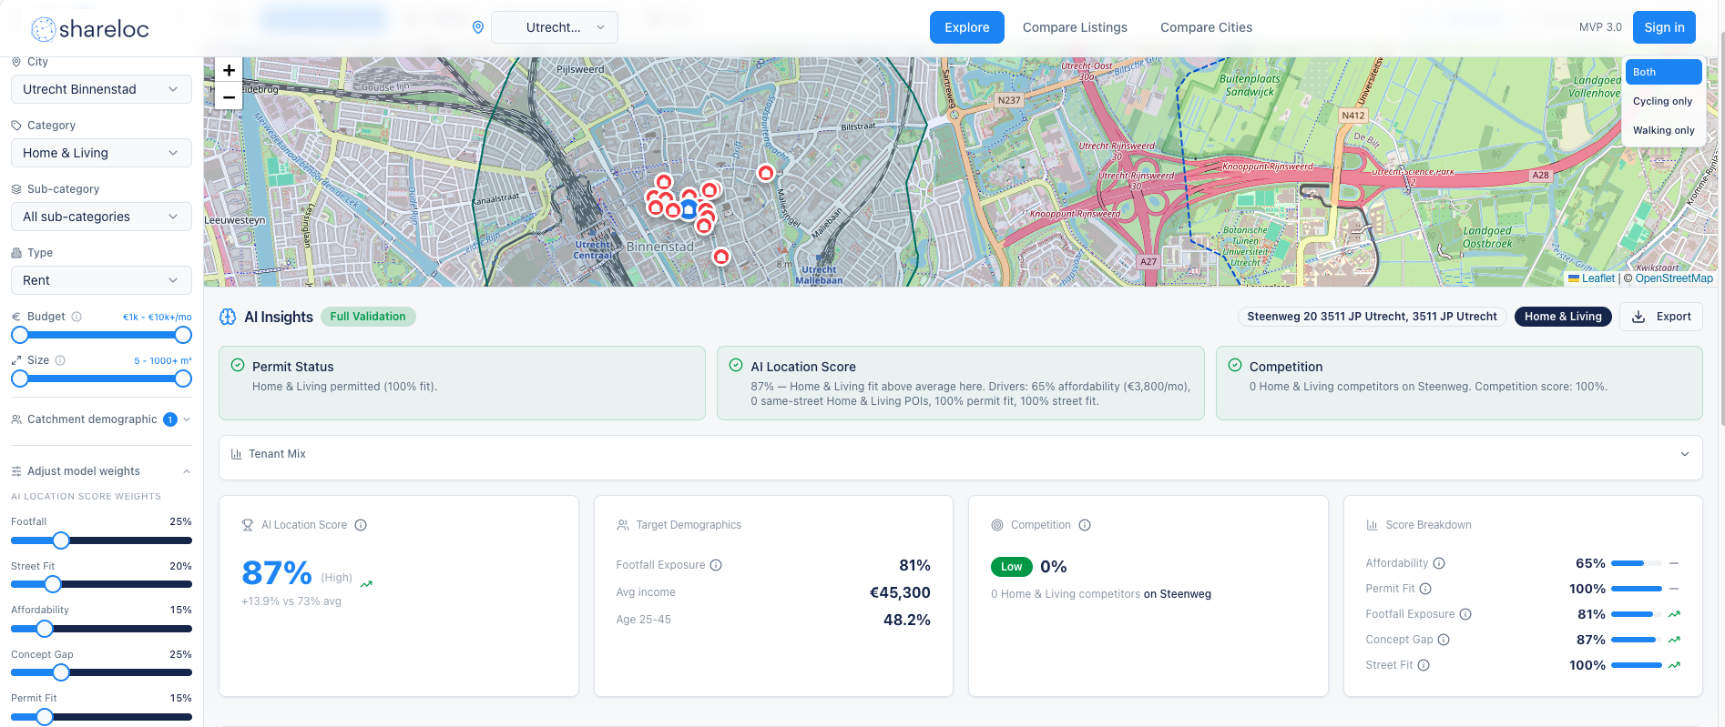Viewport: 1725px width, 727px height.
Task: Open the Compare Listings tab
Action: (x=1075, y=27)
